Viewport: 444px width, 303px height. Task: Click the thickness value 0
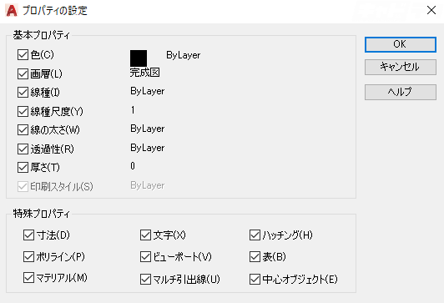click(133, 166)
